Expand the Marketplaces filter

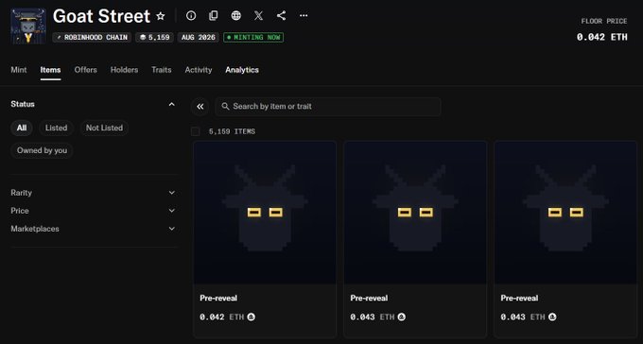[x=94, y=229]
